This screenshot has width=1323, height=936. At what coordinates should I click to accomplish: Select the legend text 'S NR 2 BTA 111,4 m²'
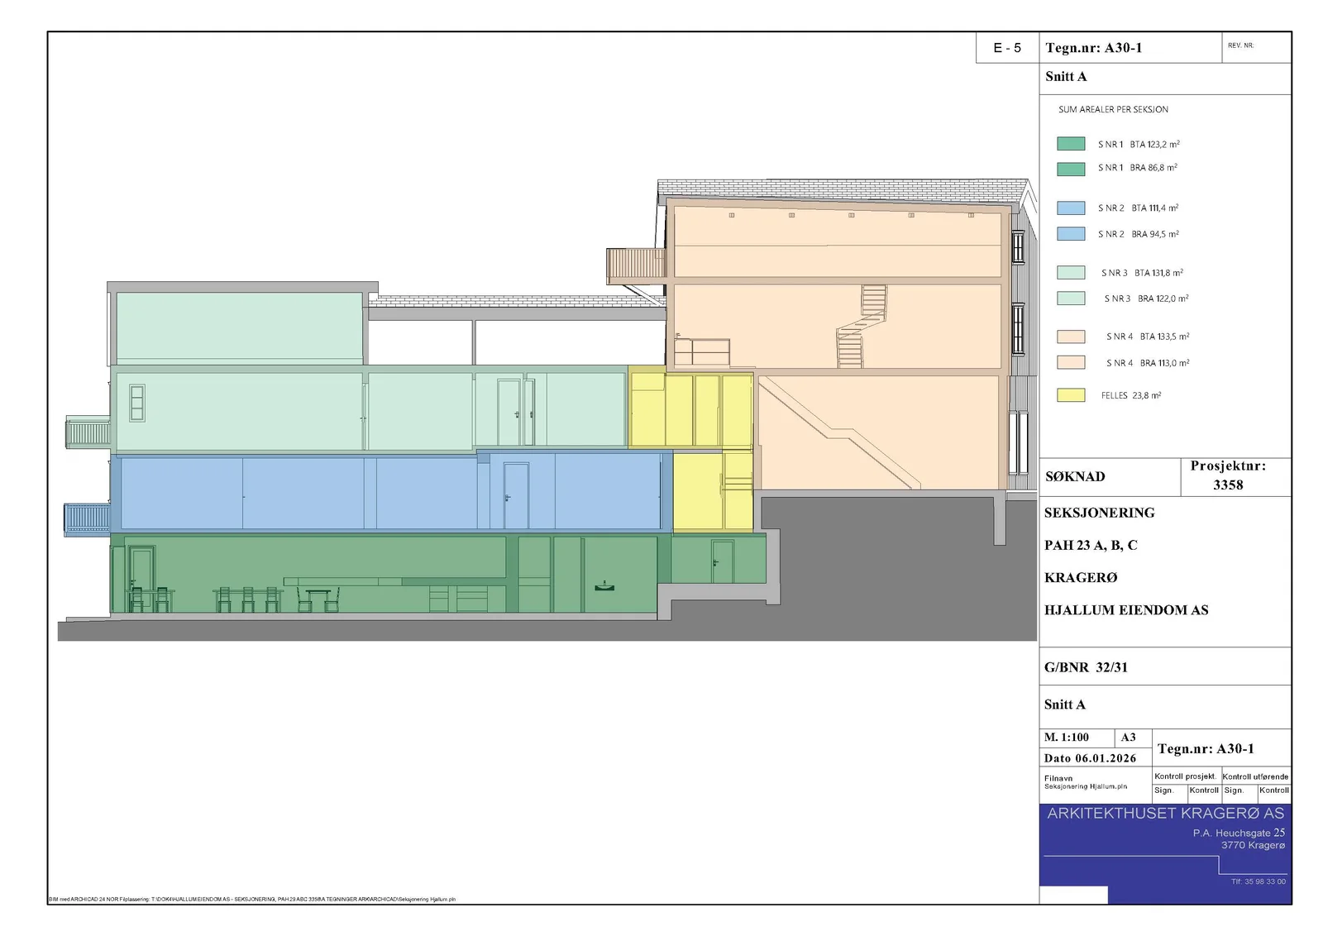point(1139,208)
